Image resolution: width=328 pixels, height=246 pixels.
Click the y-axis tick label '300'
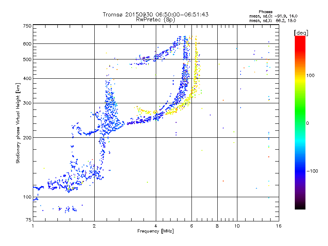(27, 103)
